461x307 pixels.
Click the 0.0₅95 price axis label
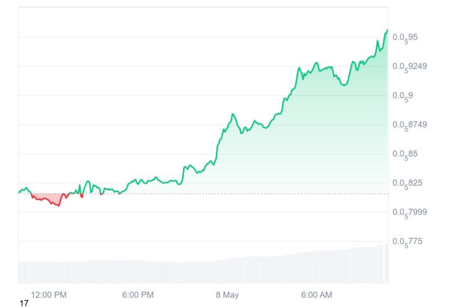pyautogui.click(x=405, y=37)
